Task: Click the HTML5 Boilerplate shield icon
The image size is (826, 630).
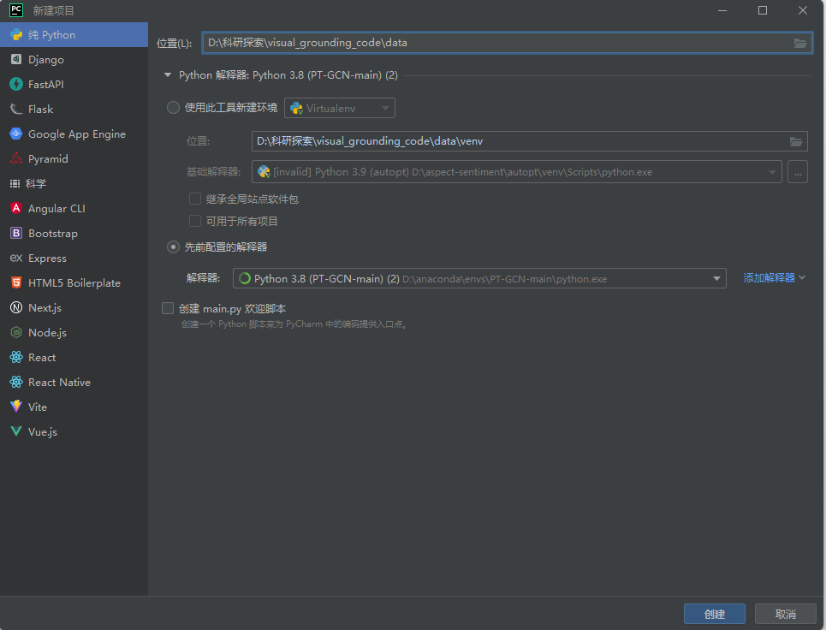Action: pos(16,282)
